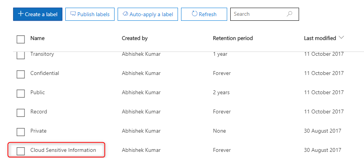Sort by the Name column header
The width and height of the screenshot is (364, 158).
click(x=37, y=38)
